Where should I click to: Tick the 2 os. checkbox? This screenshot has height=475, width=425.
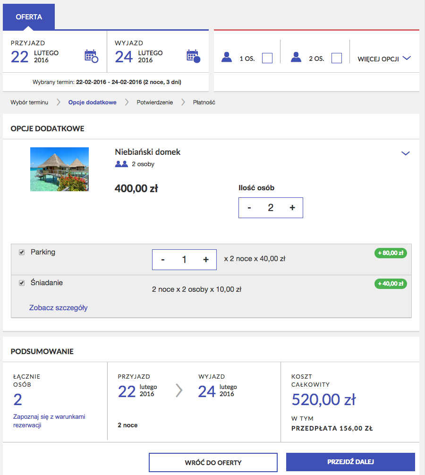pos(337,58)
